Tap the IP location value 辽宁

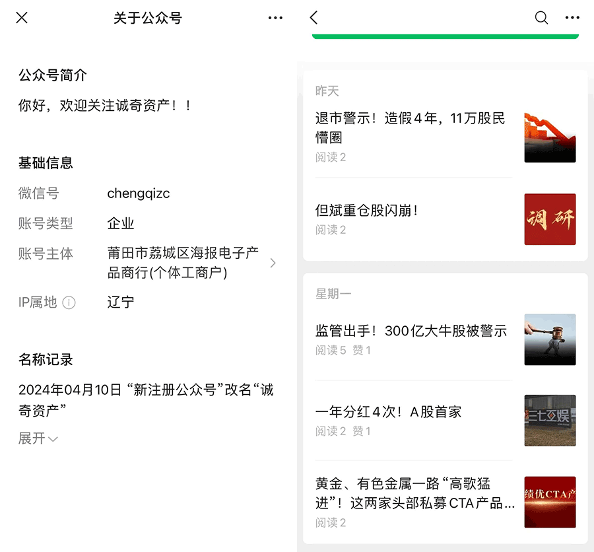(x=121, y=302)
